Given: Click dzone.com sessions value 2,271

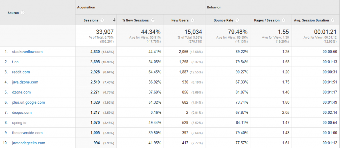Looking at the screenshot, I should point(95,92).
